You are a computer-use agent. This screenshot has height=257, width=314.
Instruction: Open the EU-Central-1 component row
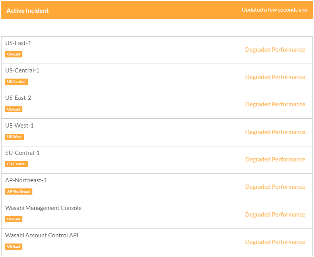157,160
